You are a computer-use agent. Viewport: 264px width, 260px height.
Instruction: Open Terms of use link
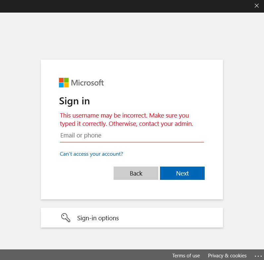coord(186,255)
